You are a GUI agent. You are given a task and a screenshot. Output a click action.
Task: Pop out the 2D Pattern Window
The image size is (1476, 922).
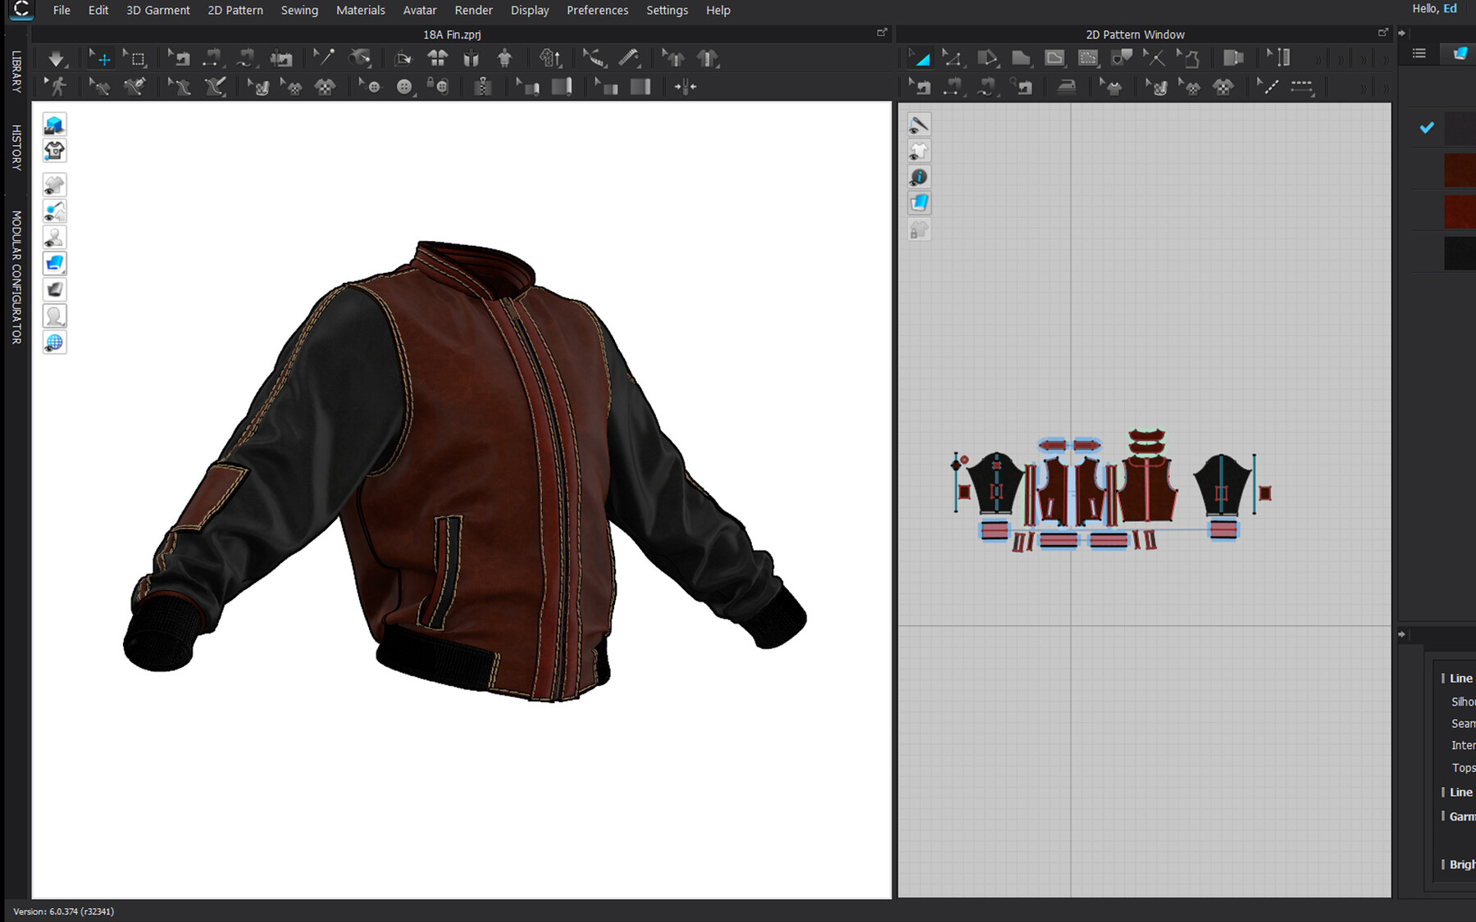click(x=1382, y=33)
